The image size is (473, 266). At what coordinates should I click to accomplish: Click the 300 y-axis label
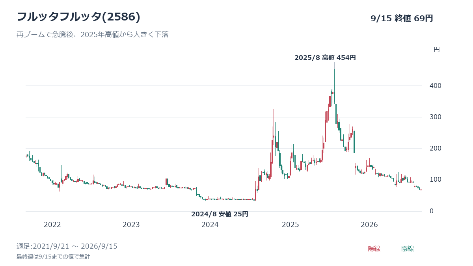point(436,117)
